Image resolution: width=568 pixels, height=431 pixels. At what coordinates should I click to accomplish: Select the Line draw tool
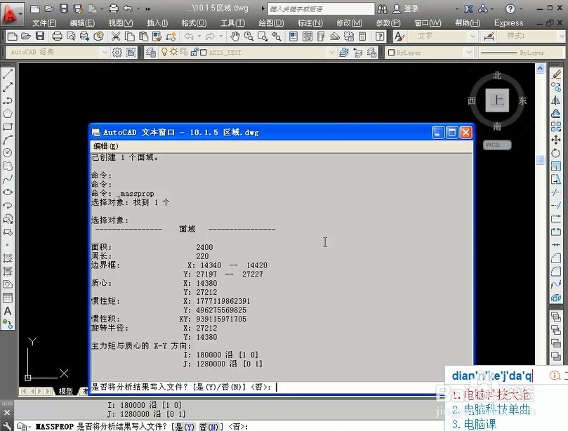pyautogui.click(x=8, y=74)
